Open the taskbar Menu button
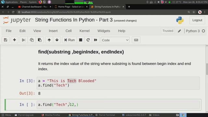 point(6,115)
